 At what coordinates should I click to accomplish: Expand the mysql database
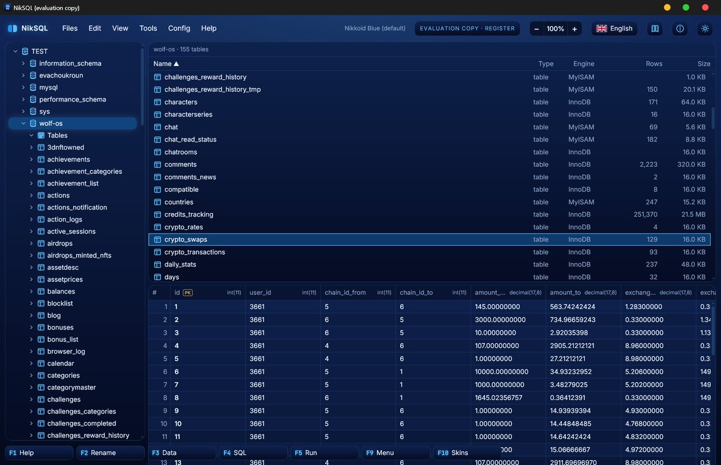point(24,88)
